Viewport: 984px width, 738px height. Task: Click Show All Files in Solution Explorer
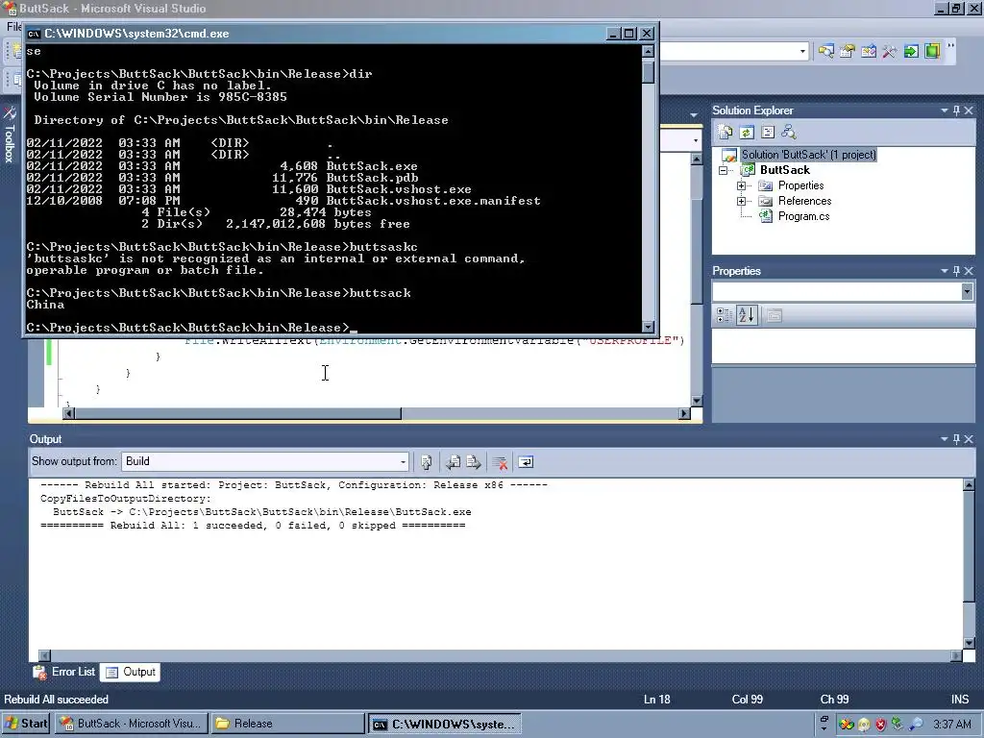click(726, 132)
